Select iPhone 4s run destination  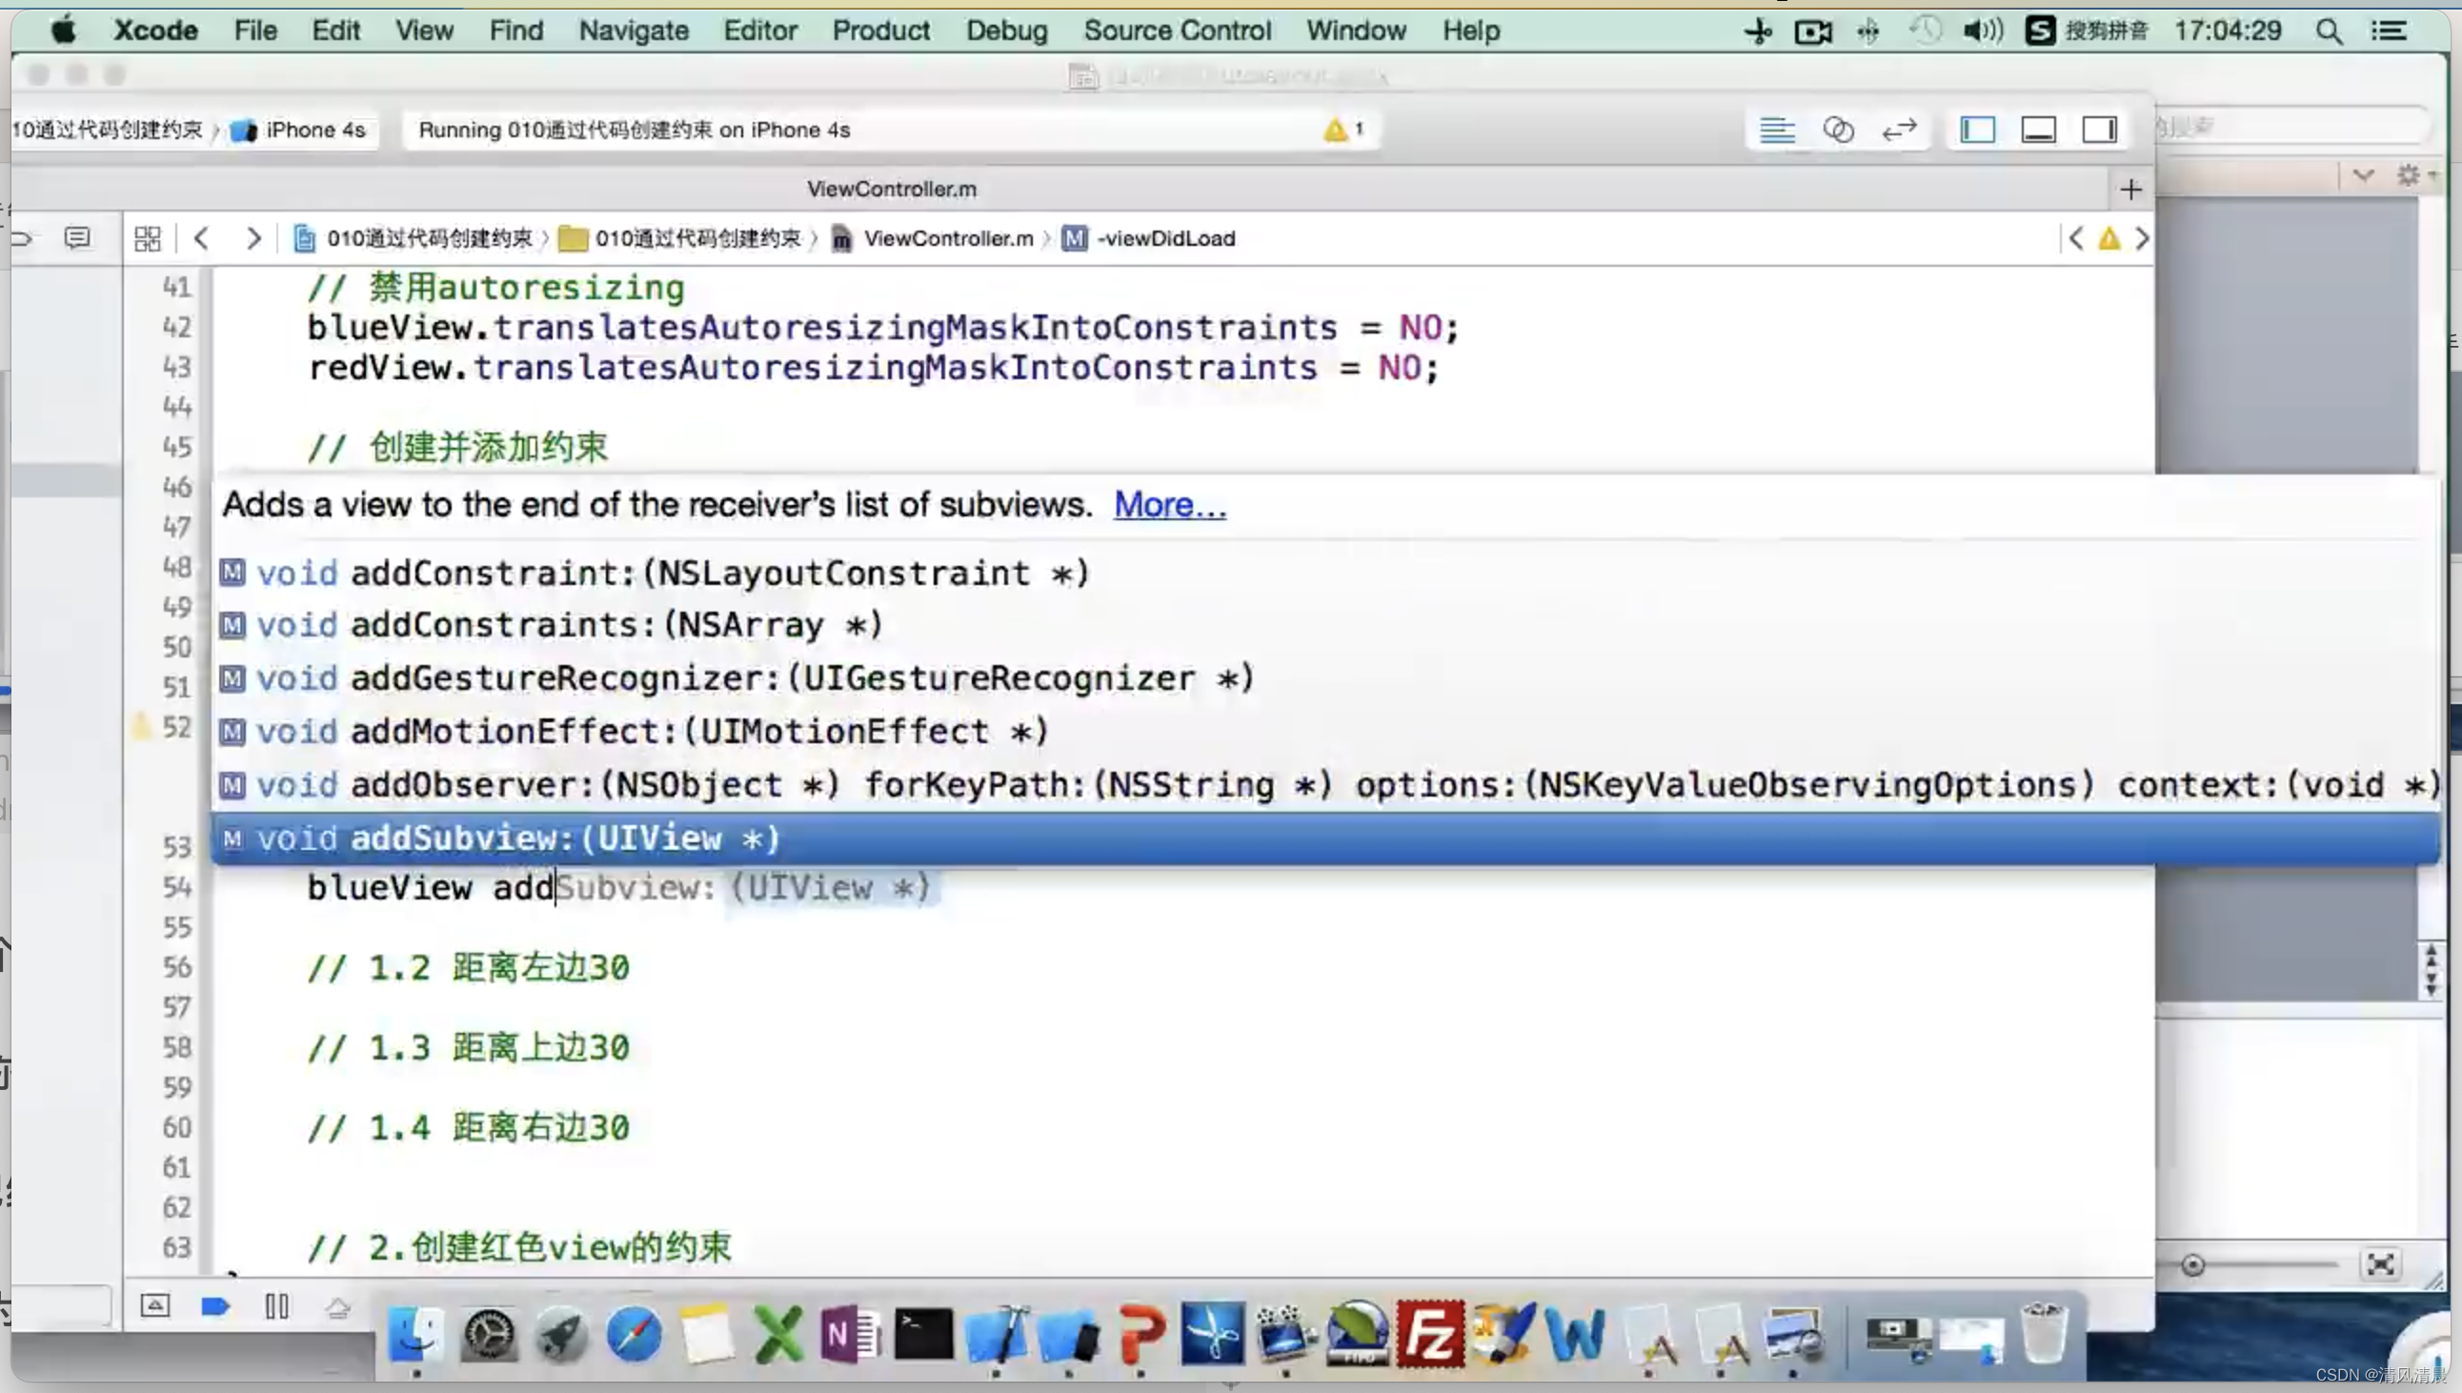(299, 131)
